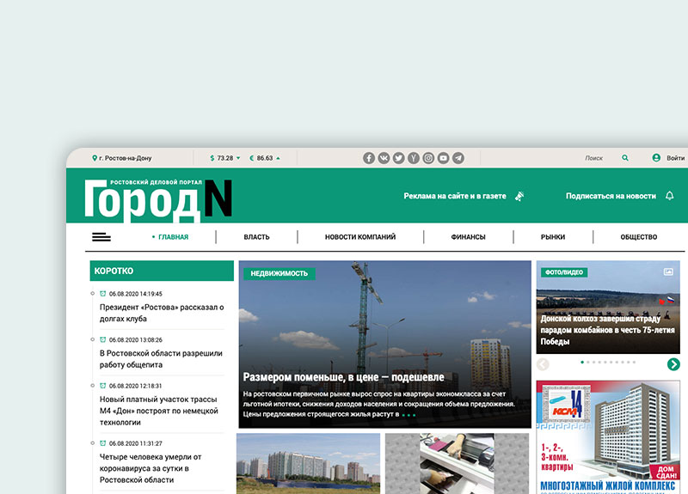Viewport: 688px width, 494px height.
Task: Select the ОБЩЕСТВО menu item
Action: click(639, 237)
